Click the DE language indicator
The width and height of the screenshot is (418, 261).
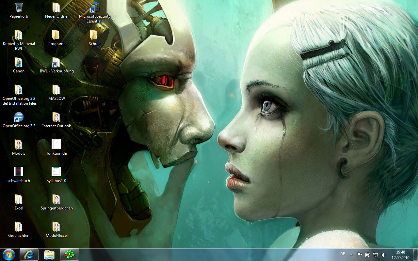(x=343, y=254)
